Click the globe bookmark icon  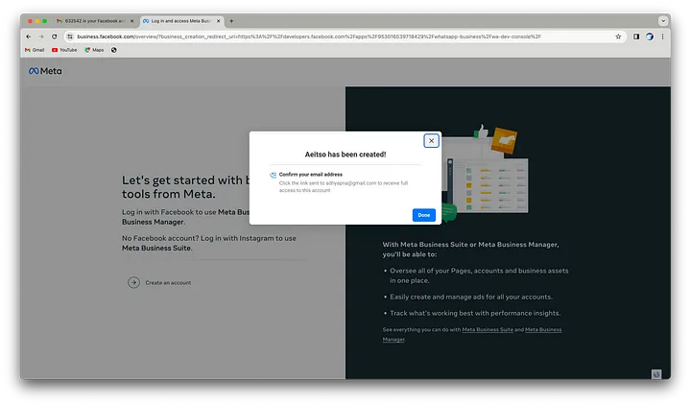(x=113, y=50)
